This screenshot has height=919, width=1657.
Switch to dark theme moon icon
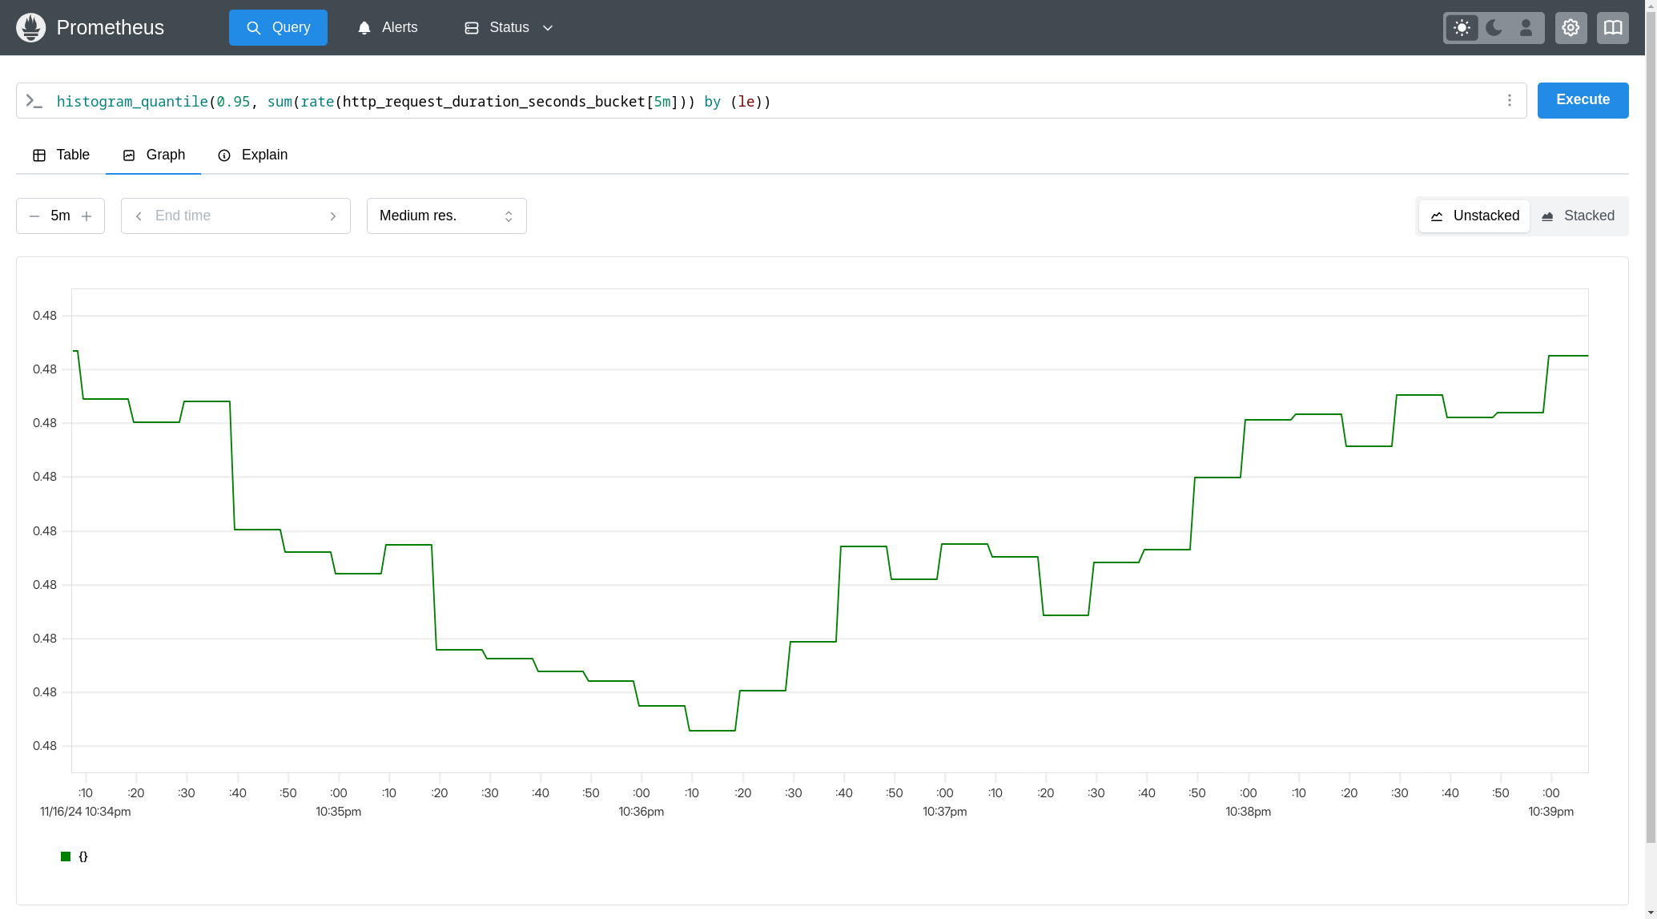point(1494,28)
